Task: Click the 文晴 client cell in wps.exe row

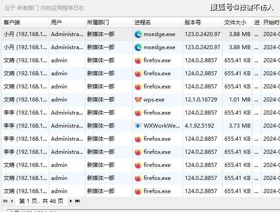Action: coord(25,100)
